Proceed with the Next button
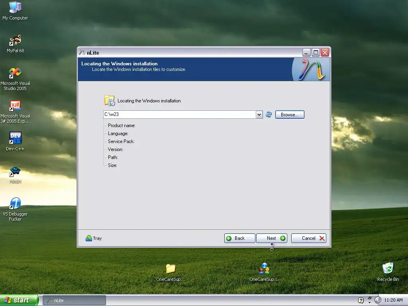The image size is (408, 306). click(x=272, y=238)
